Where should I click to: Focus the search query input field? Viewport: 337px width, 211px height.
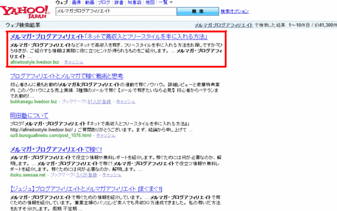coord(116,11)
